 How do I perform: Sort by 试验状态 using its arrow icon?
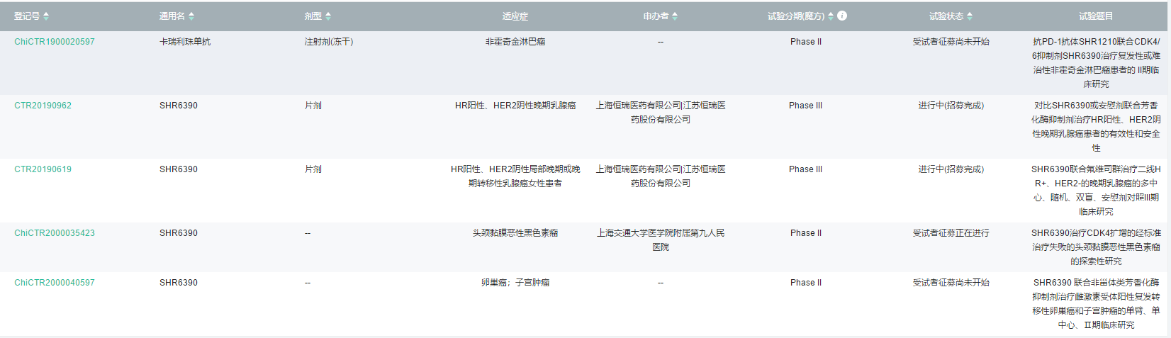(x=970, y=16)
